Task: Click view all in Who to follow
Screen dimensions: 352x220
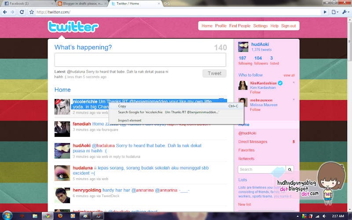Action: [289, 75]
